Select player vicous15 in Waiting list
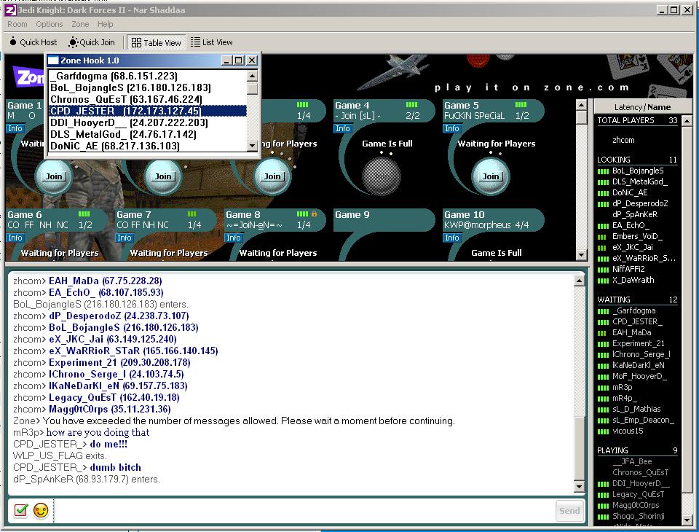 coord(627,431)
